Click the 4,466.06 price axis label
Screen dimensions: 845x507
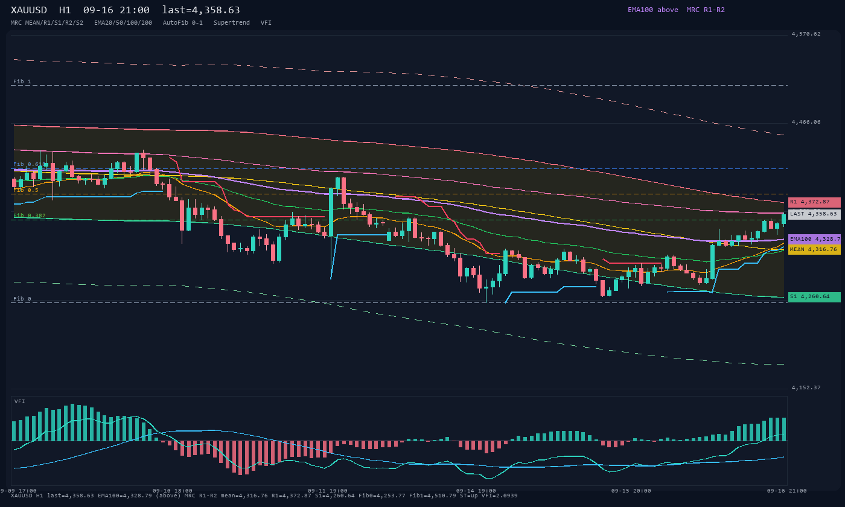(x=806, y=122)
